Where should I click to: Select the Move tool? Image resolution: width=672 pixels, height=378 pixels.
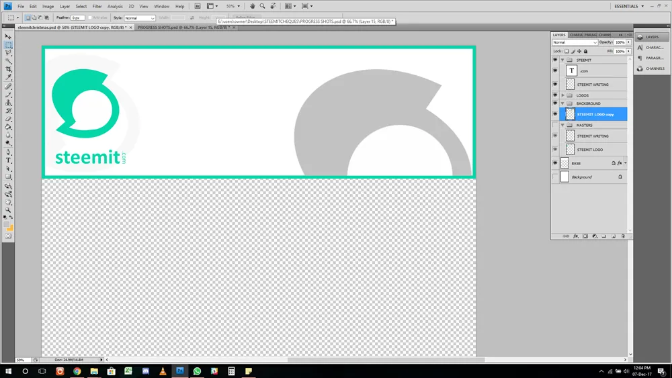coord(8,37)
